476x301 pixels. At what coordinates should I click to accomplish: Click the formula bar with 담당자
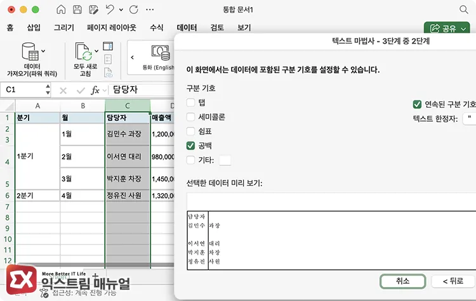click(141, 90)
